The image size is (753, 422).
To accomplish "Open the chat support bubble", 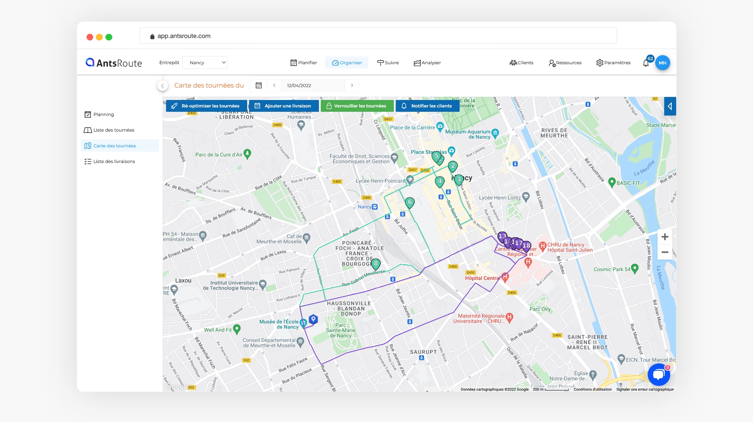I will 659,375.
